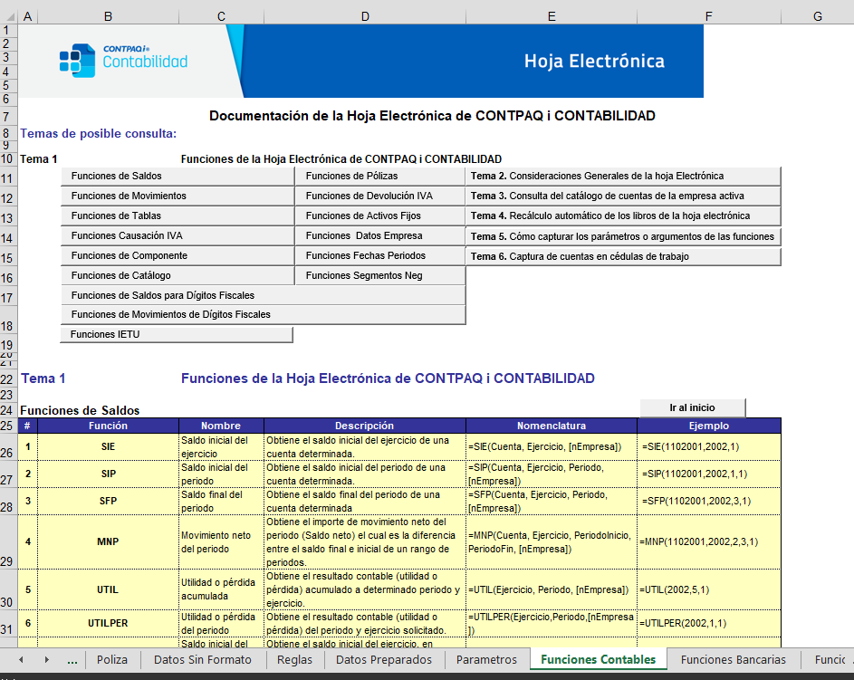Open Tema 3 Consulta del catálogo
854x680 pixels.
[x=623, y=196]
